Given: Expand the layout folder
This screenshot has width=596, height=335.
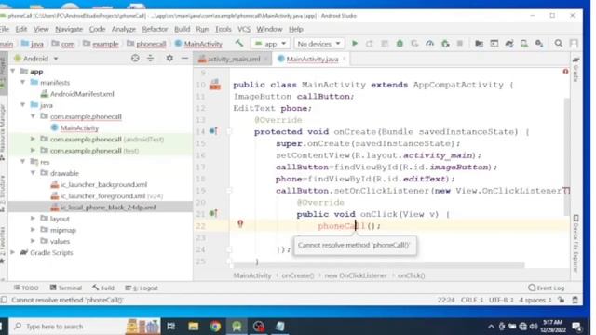Looking at the screenshot, I should click(34, 219).
